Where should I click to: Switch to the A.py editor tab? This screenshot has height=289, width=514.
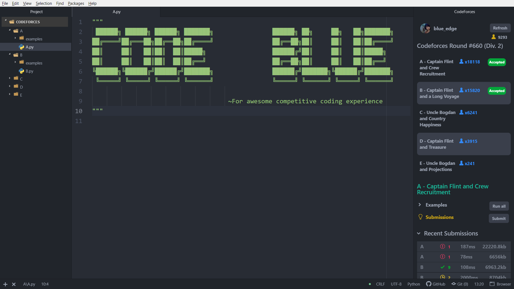[116, 12]
